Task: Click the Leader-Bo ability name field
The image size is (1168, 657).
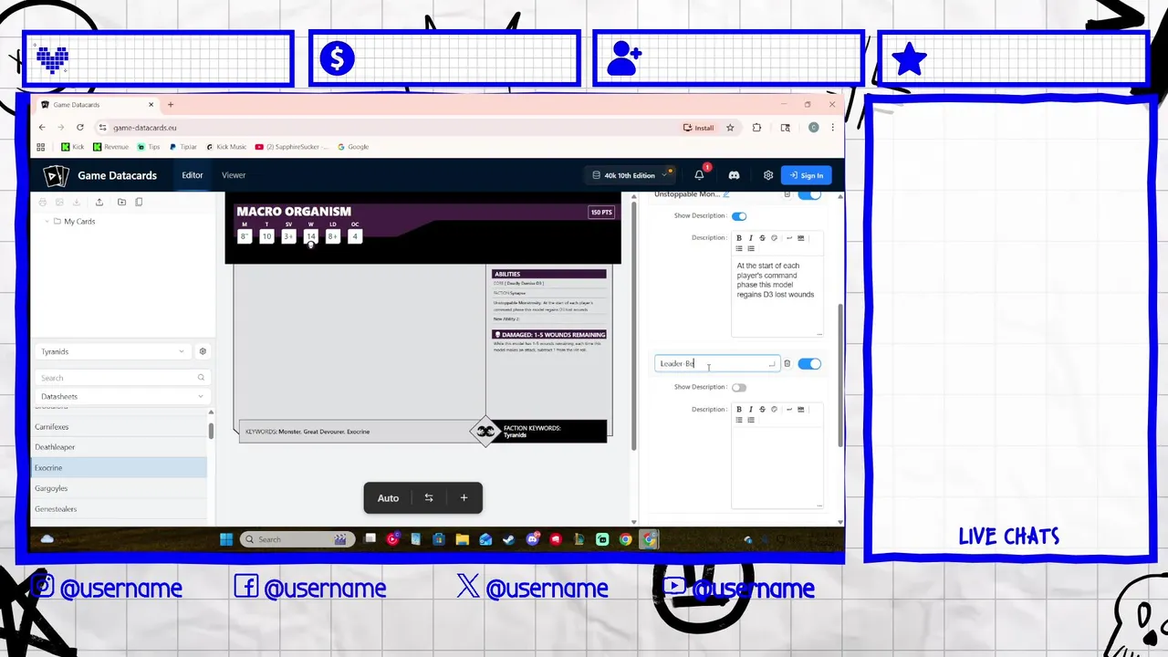Action: [717, 363]
